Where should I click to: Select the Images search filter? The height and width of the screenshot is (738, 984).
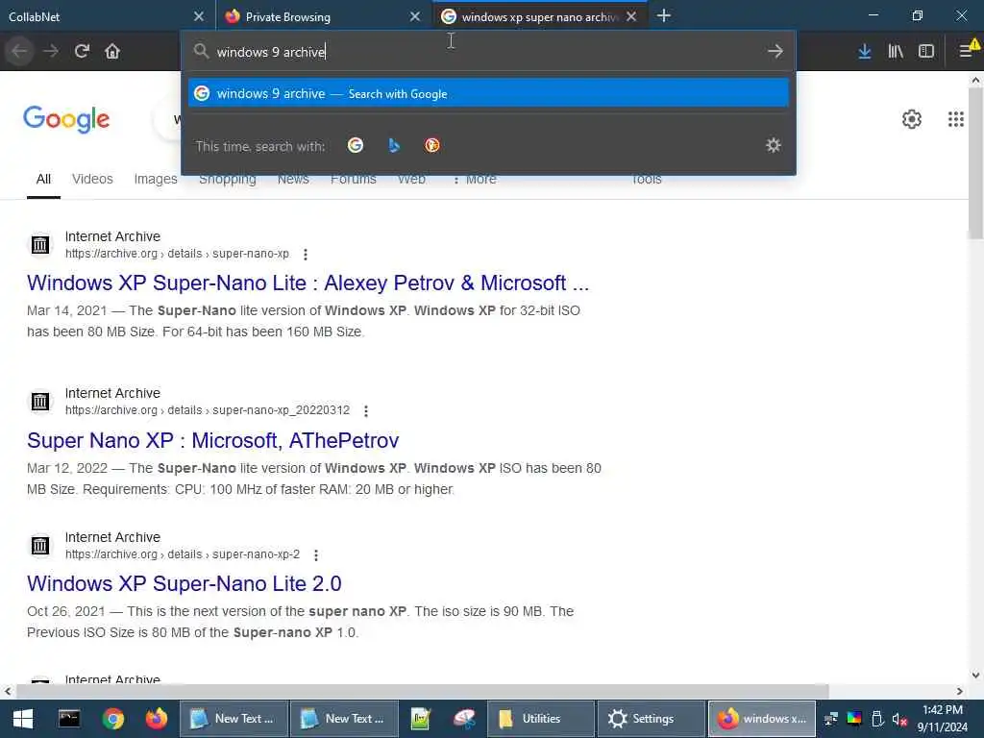pyautogui.click(x=156, y=179)
